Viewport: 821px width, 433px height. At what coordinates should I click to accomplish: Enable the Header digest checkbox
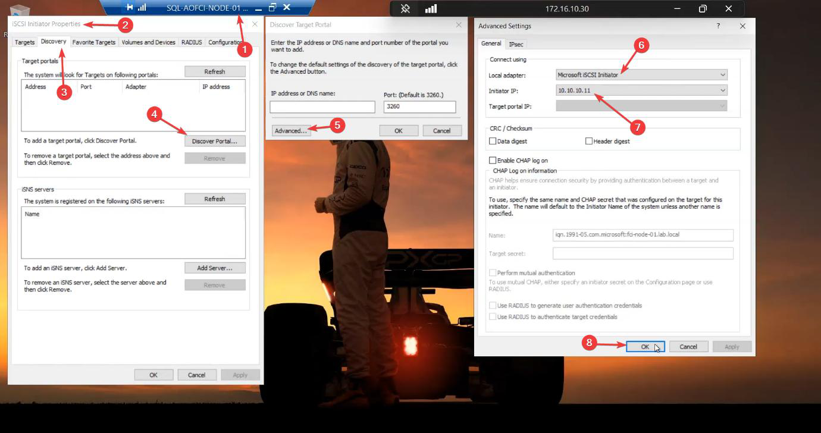[x=589, y=142]
